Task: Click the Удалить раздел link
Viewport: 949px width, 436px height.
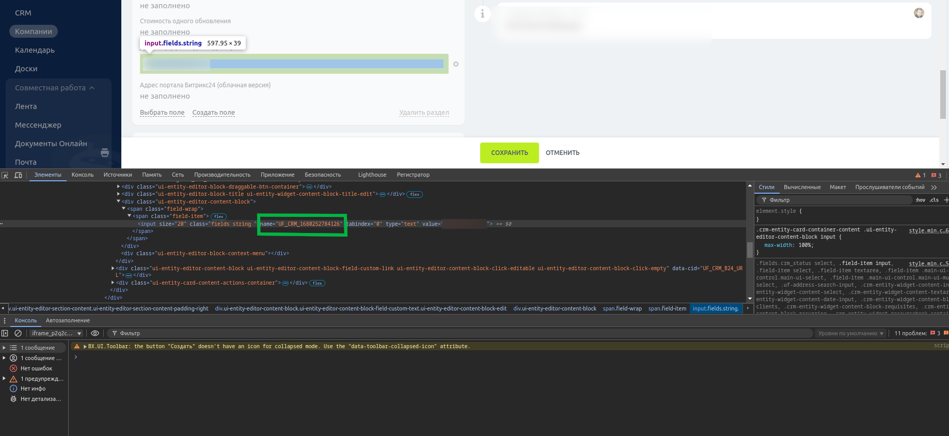Action: pos(424,113)
